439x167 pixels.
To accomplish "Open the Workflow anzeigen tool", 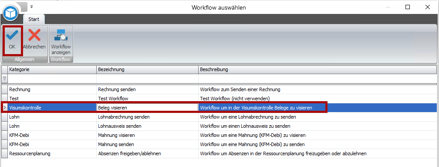I will click(x=61, y=41).
